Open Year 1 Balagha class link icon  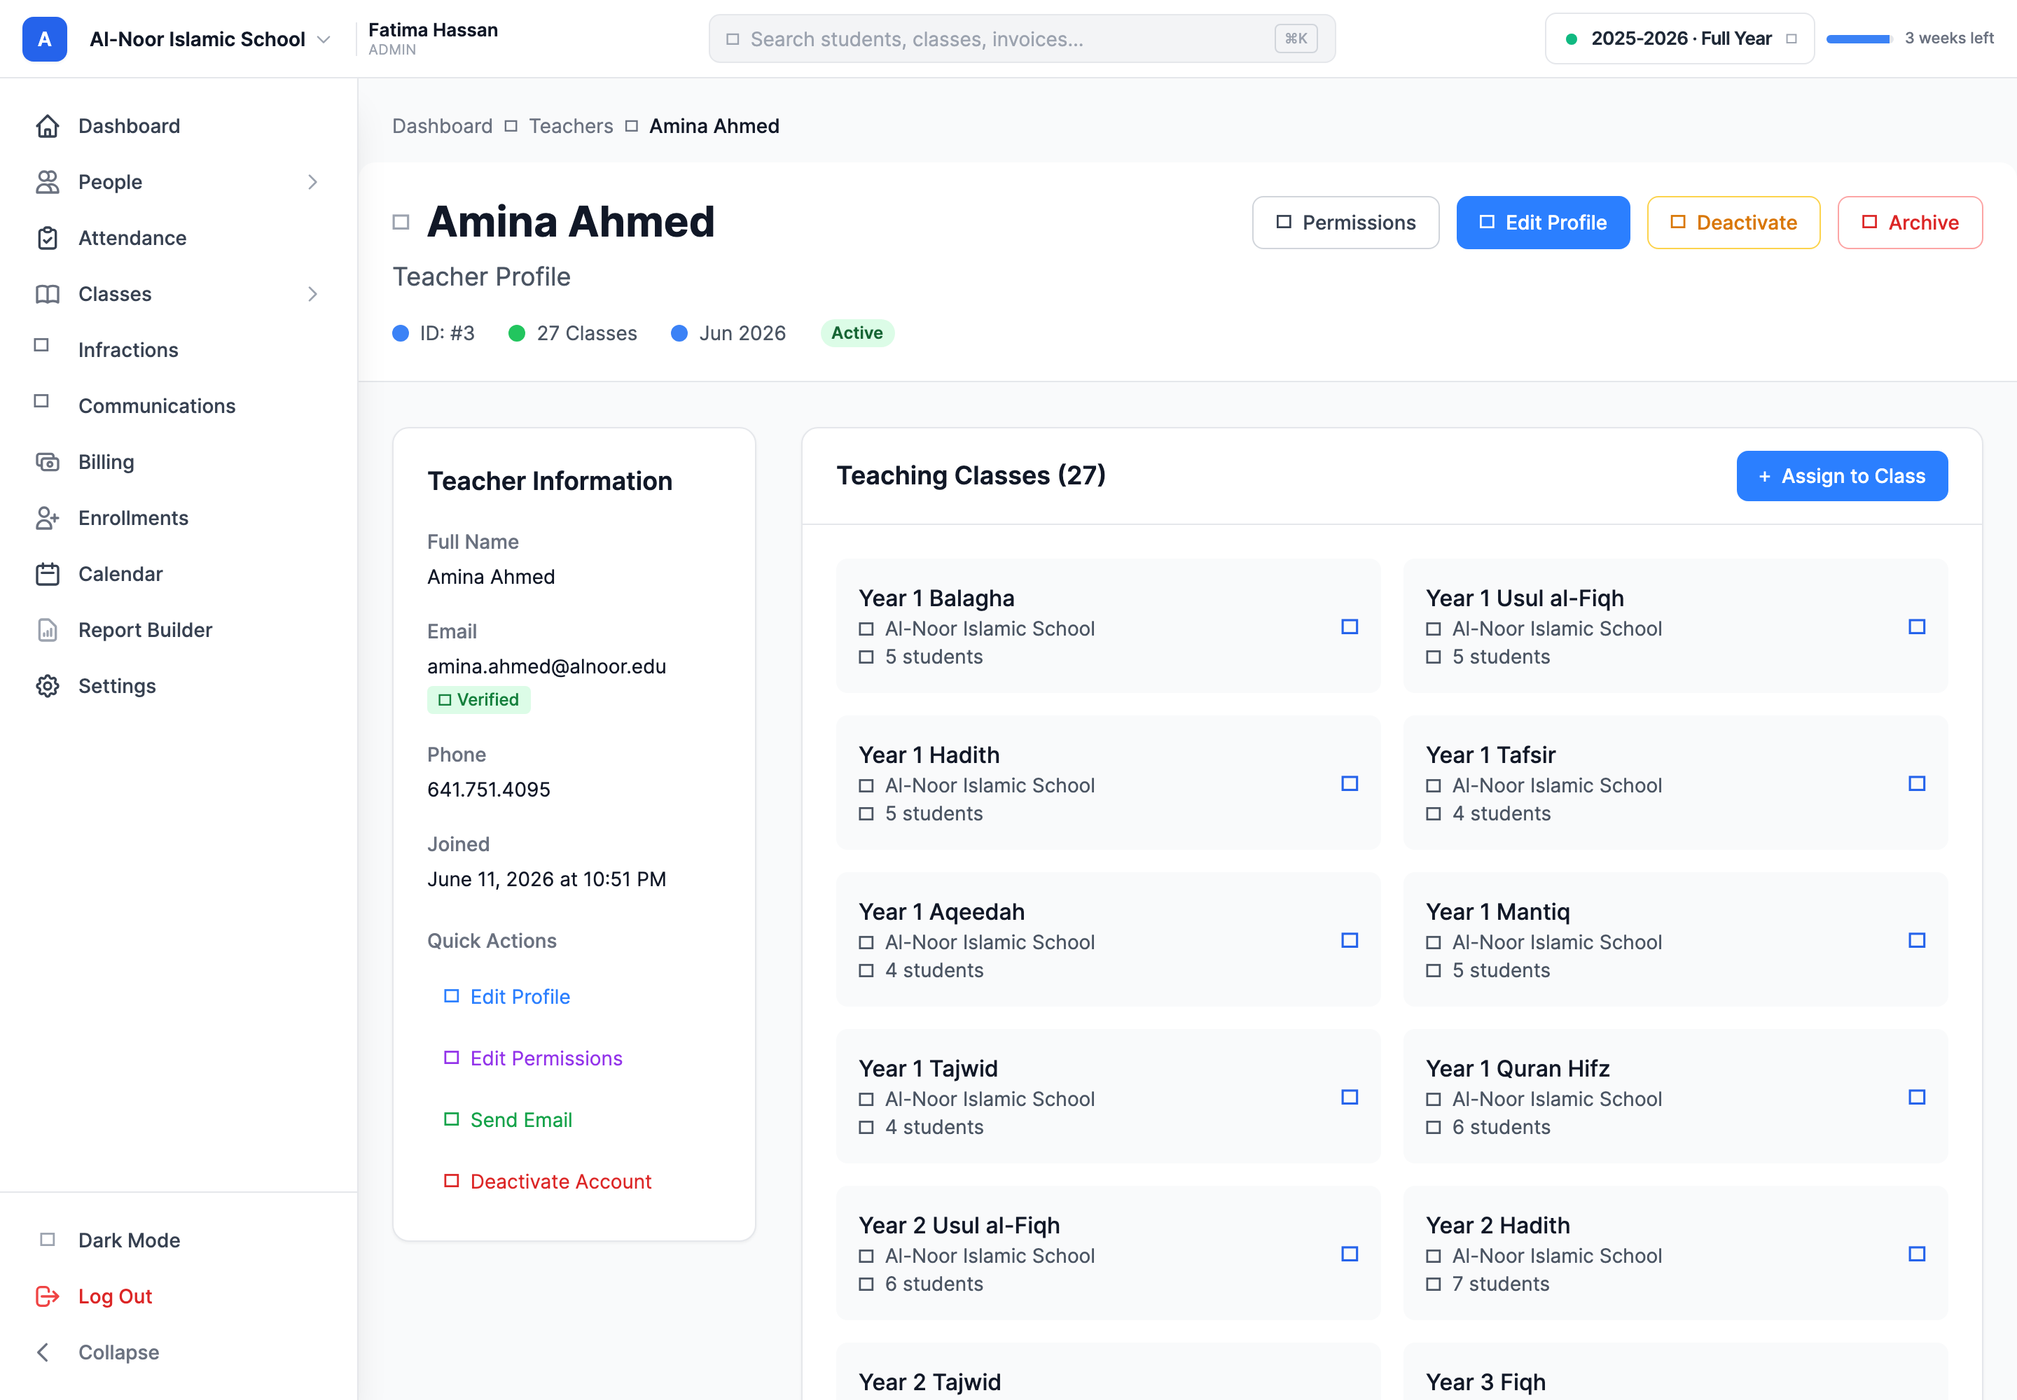tap(1350, 627)
